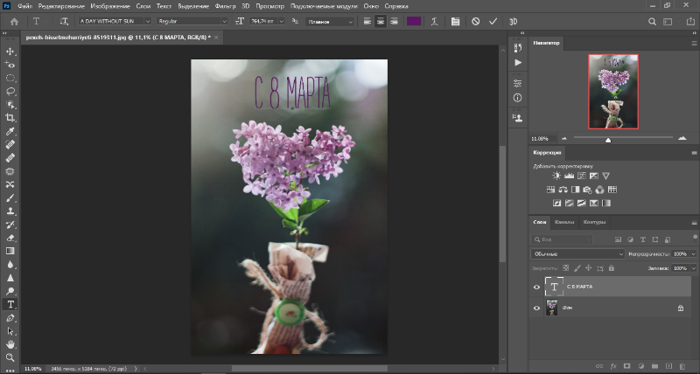The image size is (700, 374).
Task: Open the layer blend mode dropdown
Action: pyautogui.click(x=577, y=253)
